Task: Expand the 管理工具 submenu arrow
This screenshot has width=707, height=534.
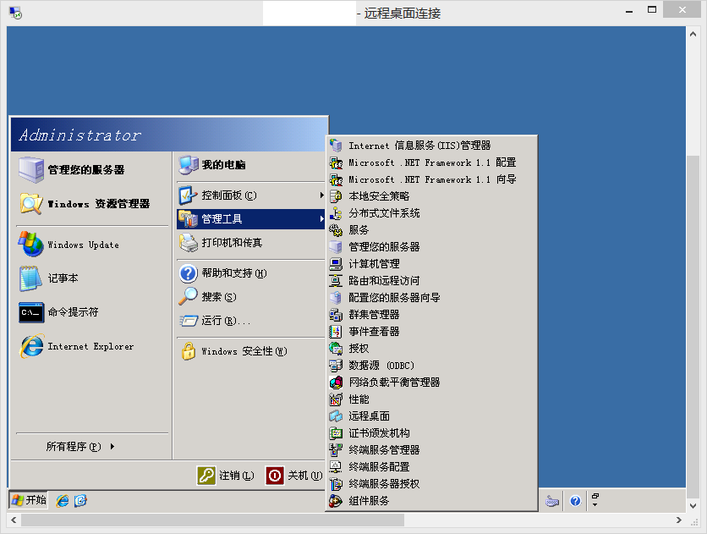Action: click(x=321, y=218)
